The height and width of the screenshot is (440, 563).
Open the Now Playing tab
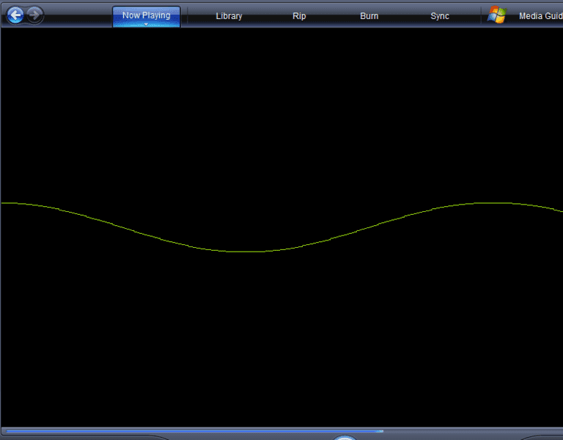(x=146, y=15)
